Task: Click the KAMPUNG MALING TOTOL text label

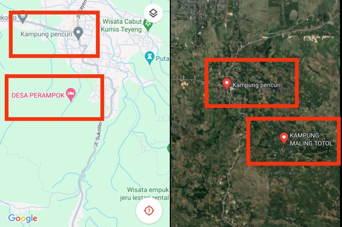Action: (311, 139)
